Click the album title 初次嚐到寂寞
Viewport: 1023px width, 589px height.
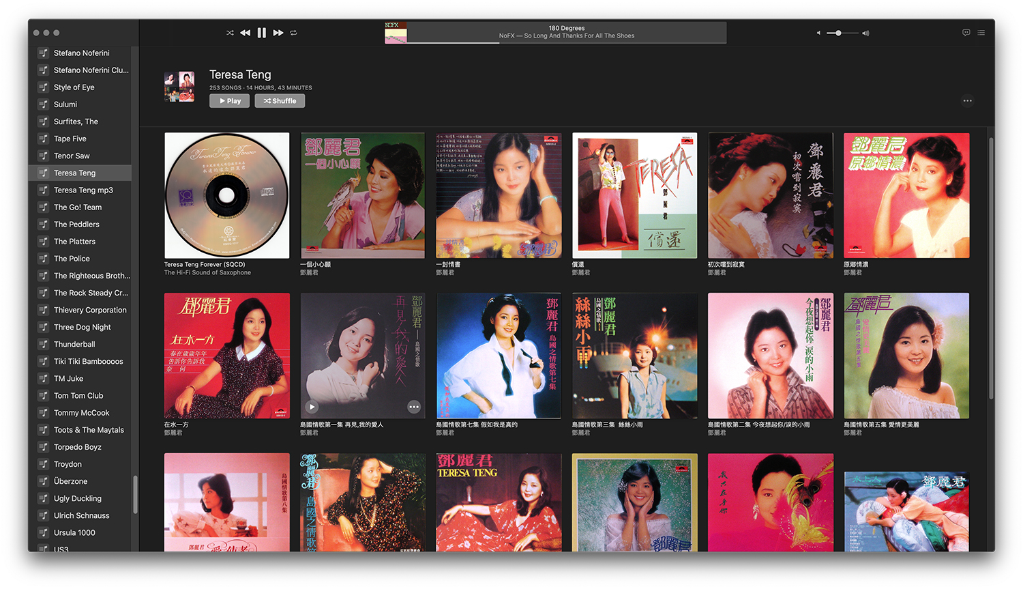pyautogui.click(x=726, y=264)
